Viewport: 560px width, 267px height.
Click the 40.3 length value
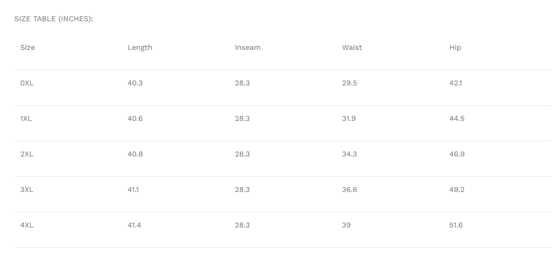135,83
